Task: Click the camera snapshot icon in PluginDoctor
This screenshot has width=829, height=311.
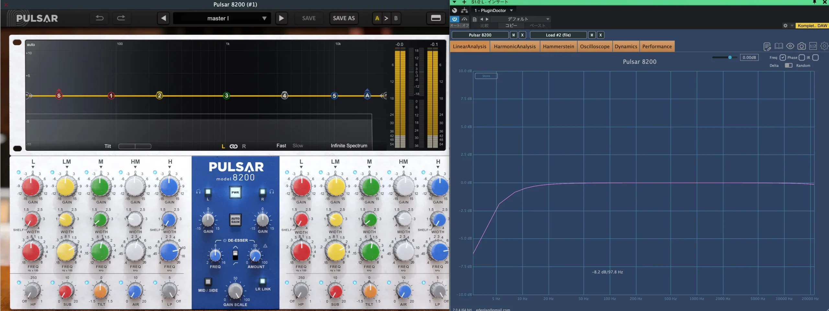Action: click(801, 46)
